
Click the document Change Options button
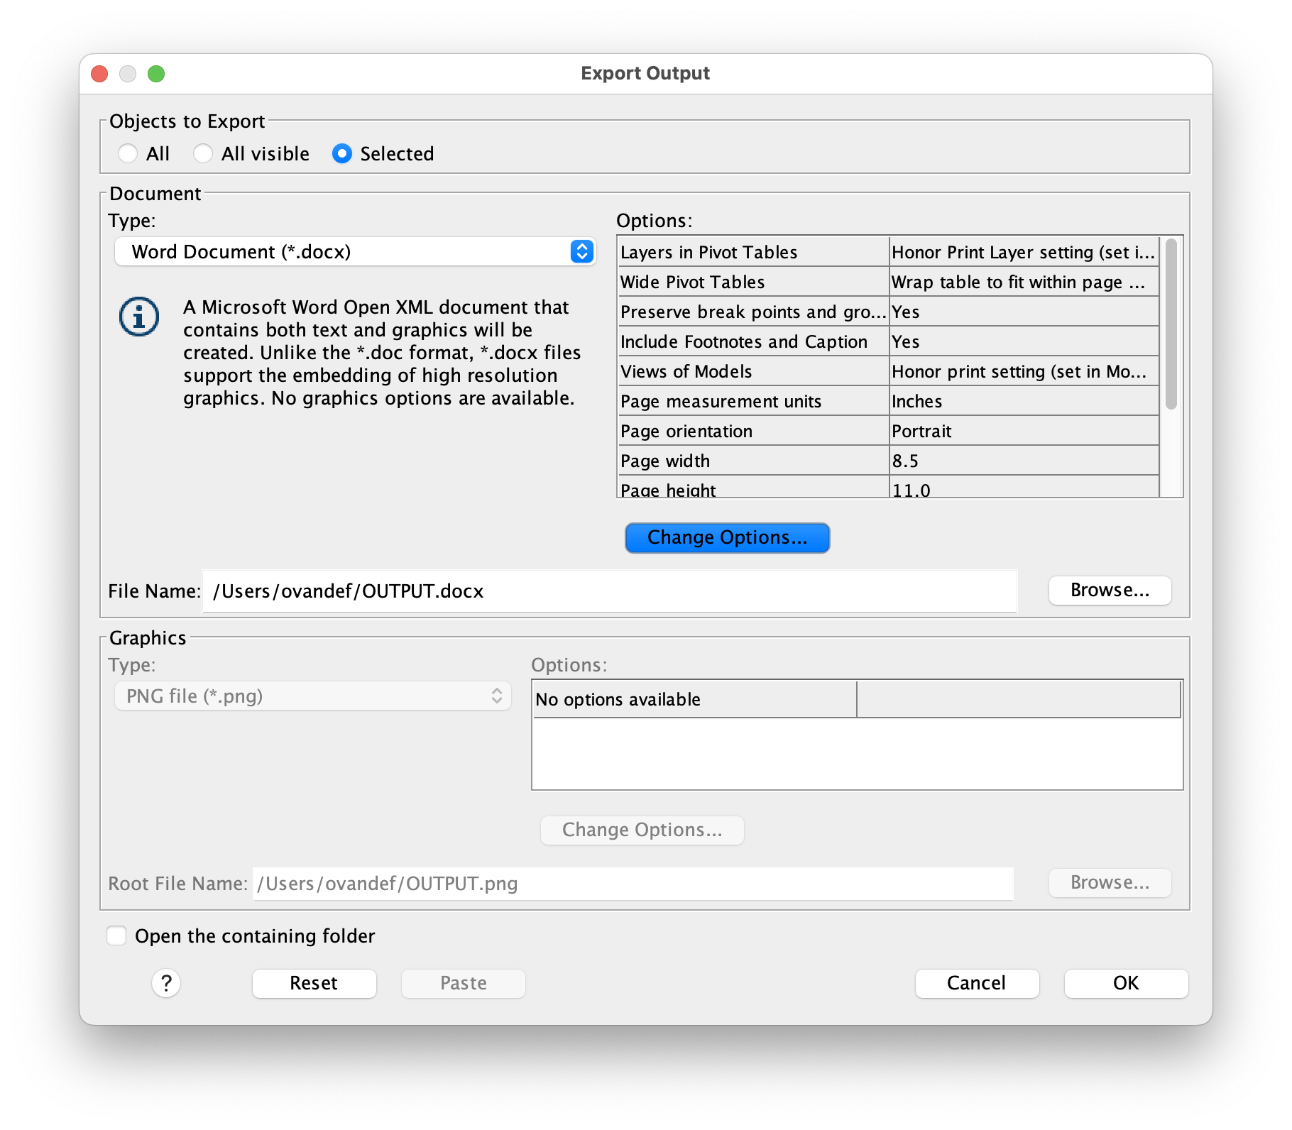point(727,537)
